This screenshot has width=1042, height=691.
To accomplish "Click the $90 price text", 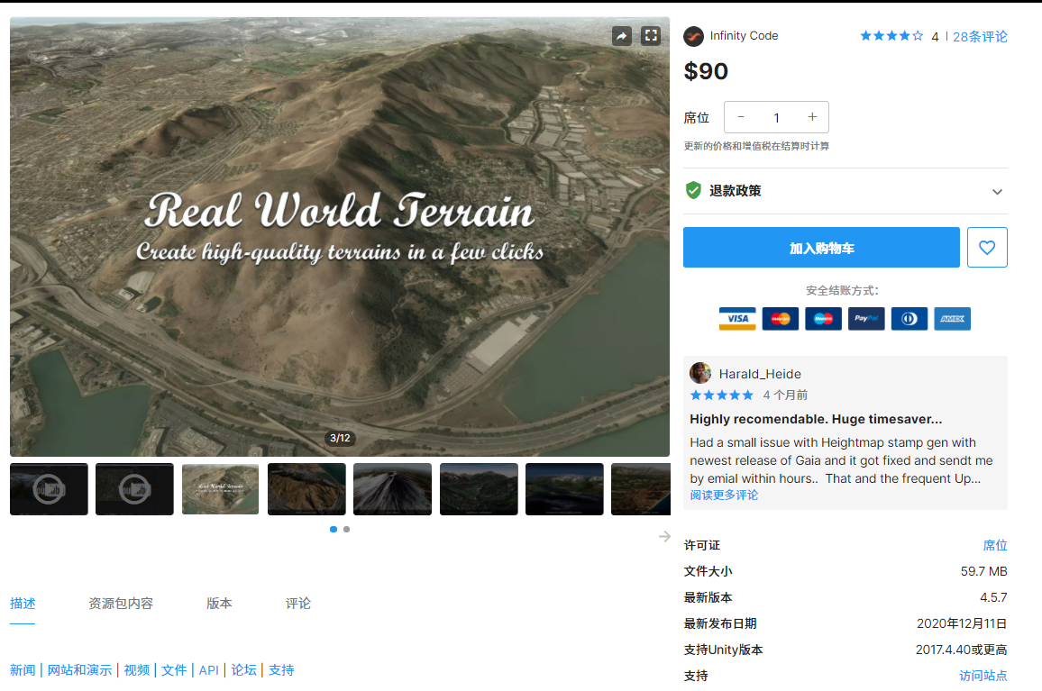I will click(x=706, y=71).
